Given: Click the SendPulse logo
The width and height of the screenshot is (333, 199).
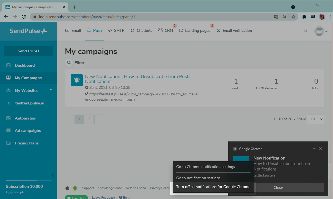Looking at the screenshot, I should point(28,31).
